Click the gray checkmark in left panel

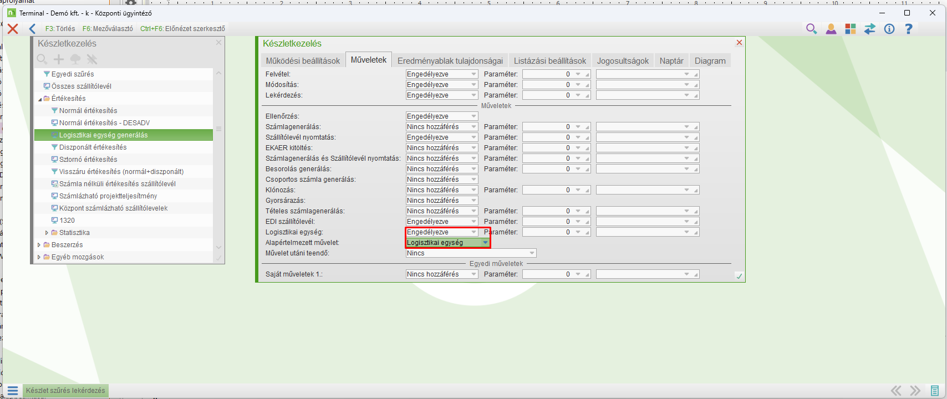[x=218, y=258]
